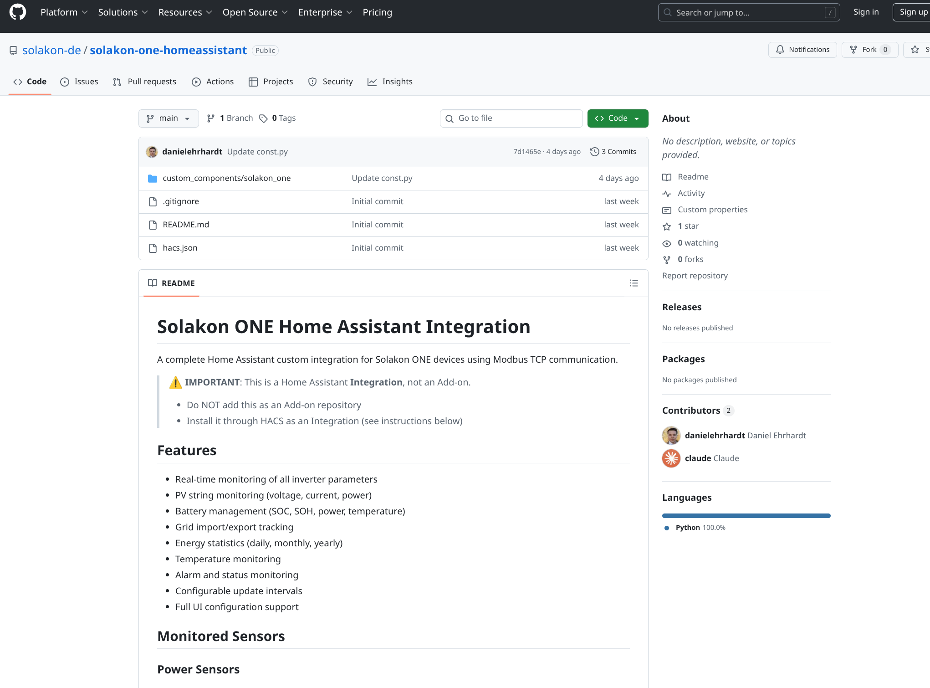Open the Pricing page
930x688 pixels.
tap(377, 12)
